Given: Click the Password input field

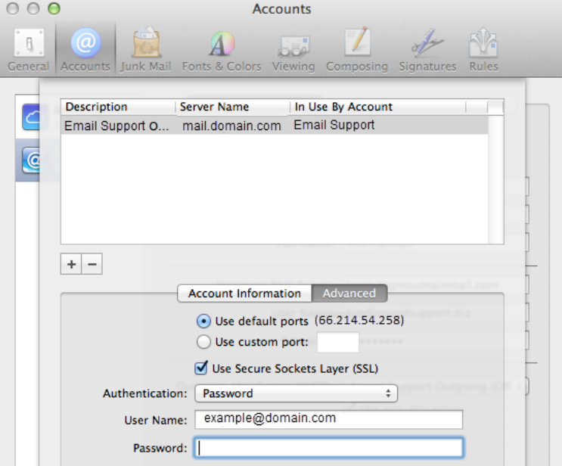Looking at the screenshot, I should pos(328,448).
